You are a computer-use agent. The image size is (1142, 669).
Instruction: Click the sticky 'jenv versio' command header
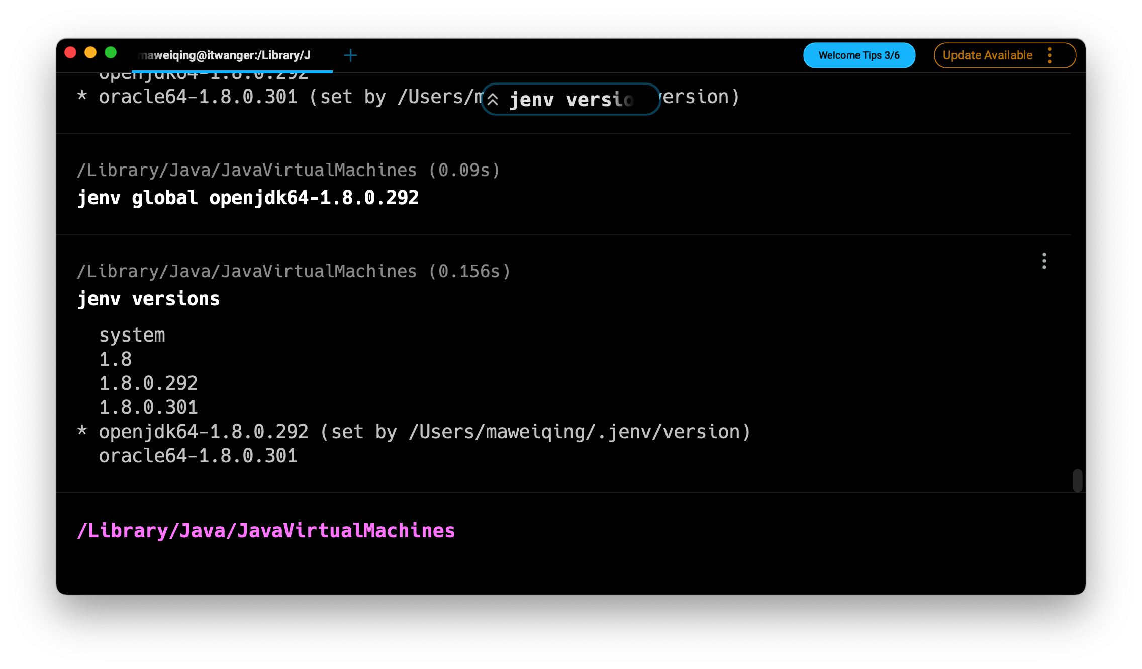(x=572, y=100)
